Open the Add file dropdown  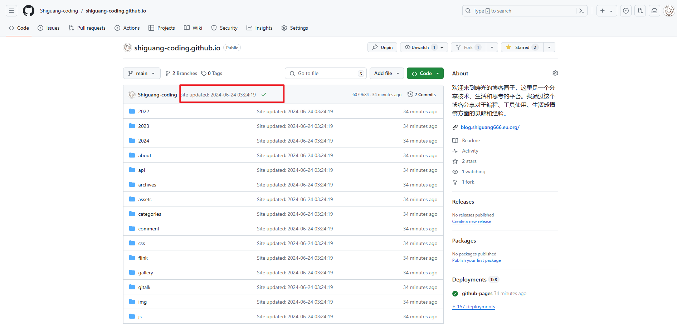pyautogui.click(x=387, y=73)
